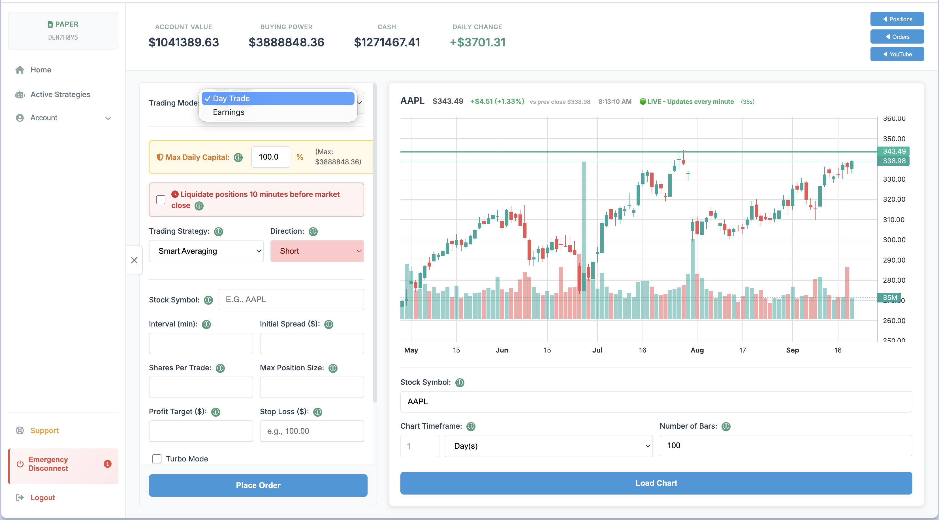
Task: Click the Place Order button
Action: coord(258,485)
